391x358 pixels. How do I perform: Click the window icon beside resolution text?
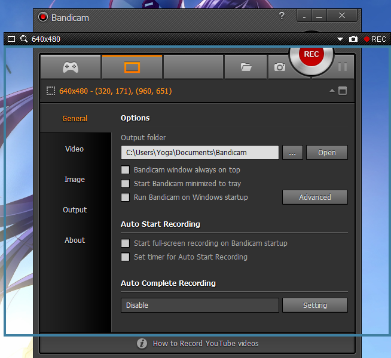pyautogui.click(x=343, y=91)
